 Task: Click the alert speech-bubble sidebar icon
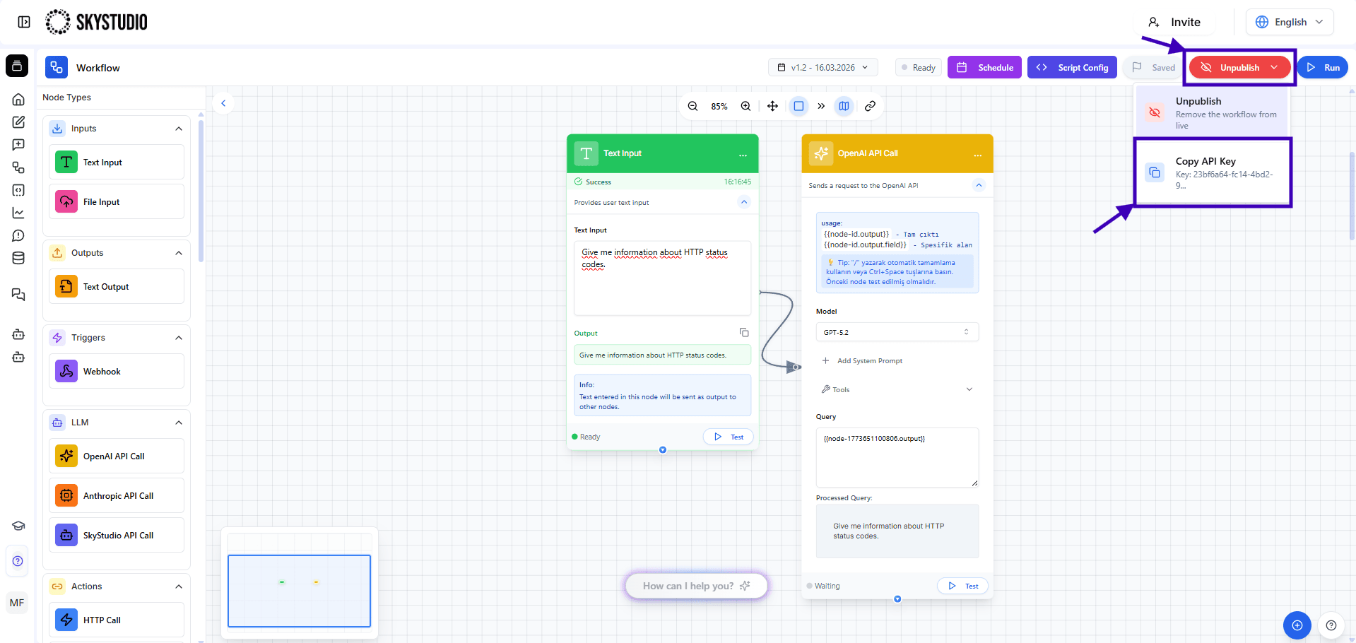(18, 235)
